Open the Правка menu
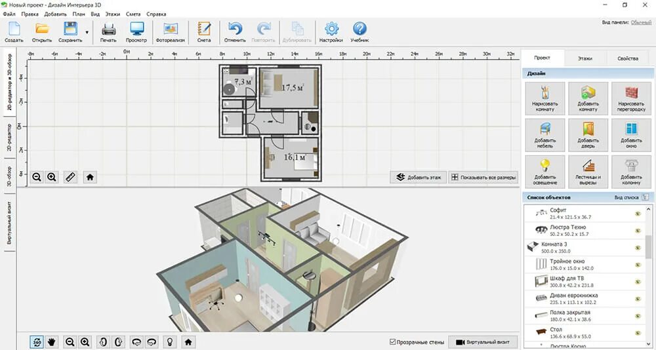This screenshot has width=656, height=350. (30, 14)
